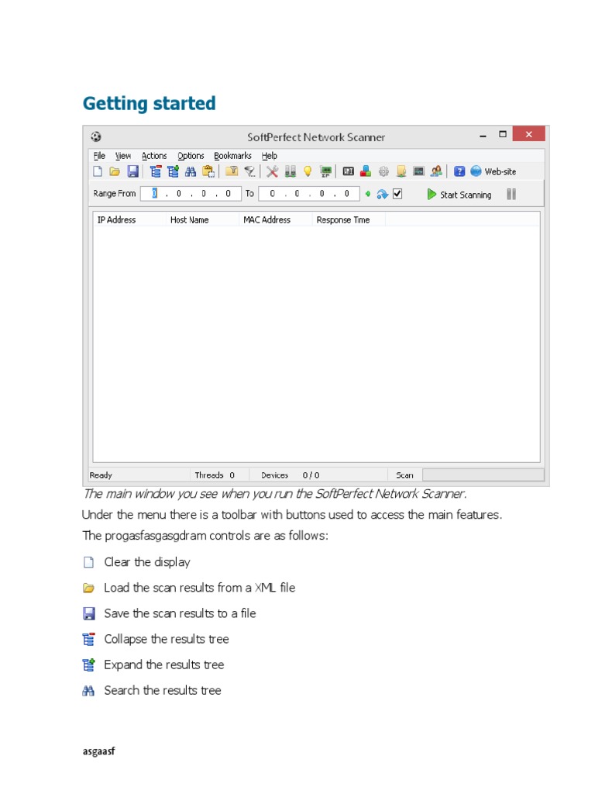Click the Web-site link in toolbar

coord(500,171)
